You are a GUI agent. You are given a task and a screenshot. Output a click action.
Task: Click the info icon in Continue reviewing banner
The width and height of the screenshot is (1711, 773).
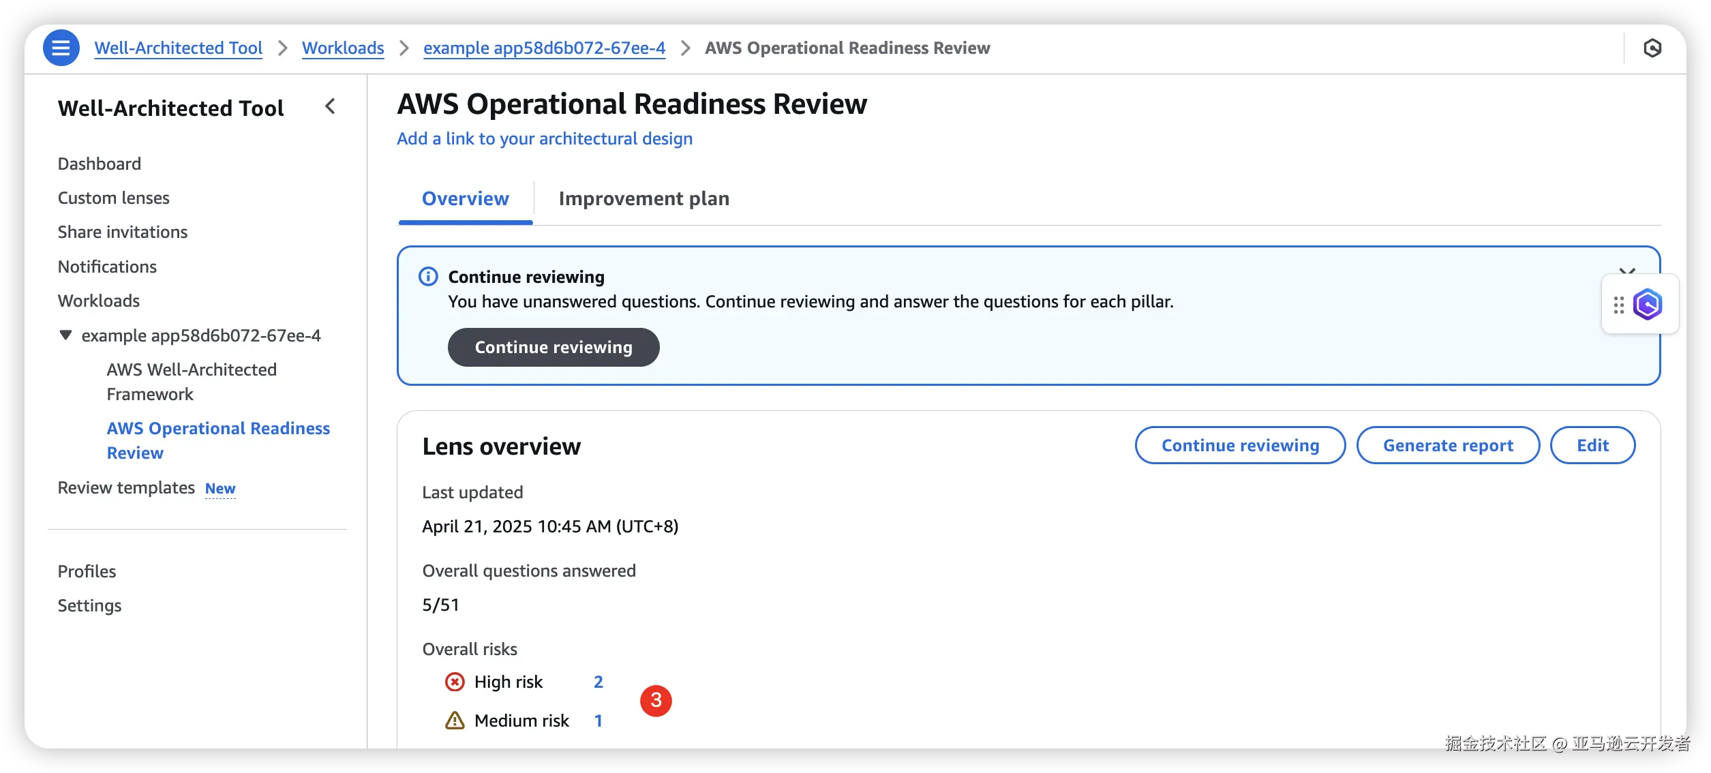[428, 277]
